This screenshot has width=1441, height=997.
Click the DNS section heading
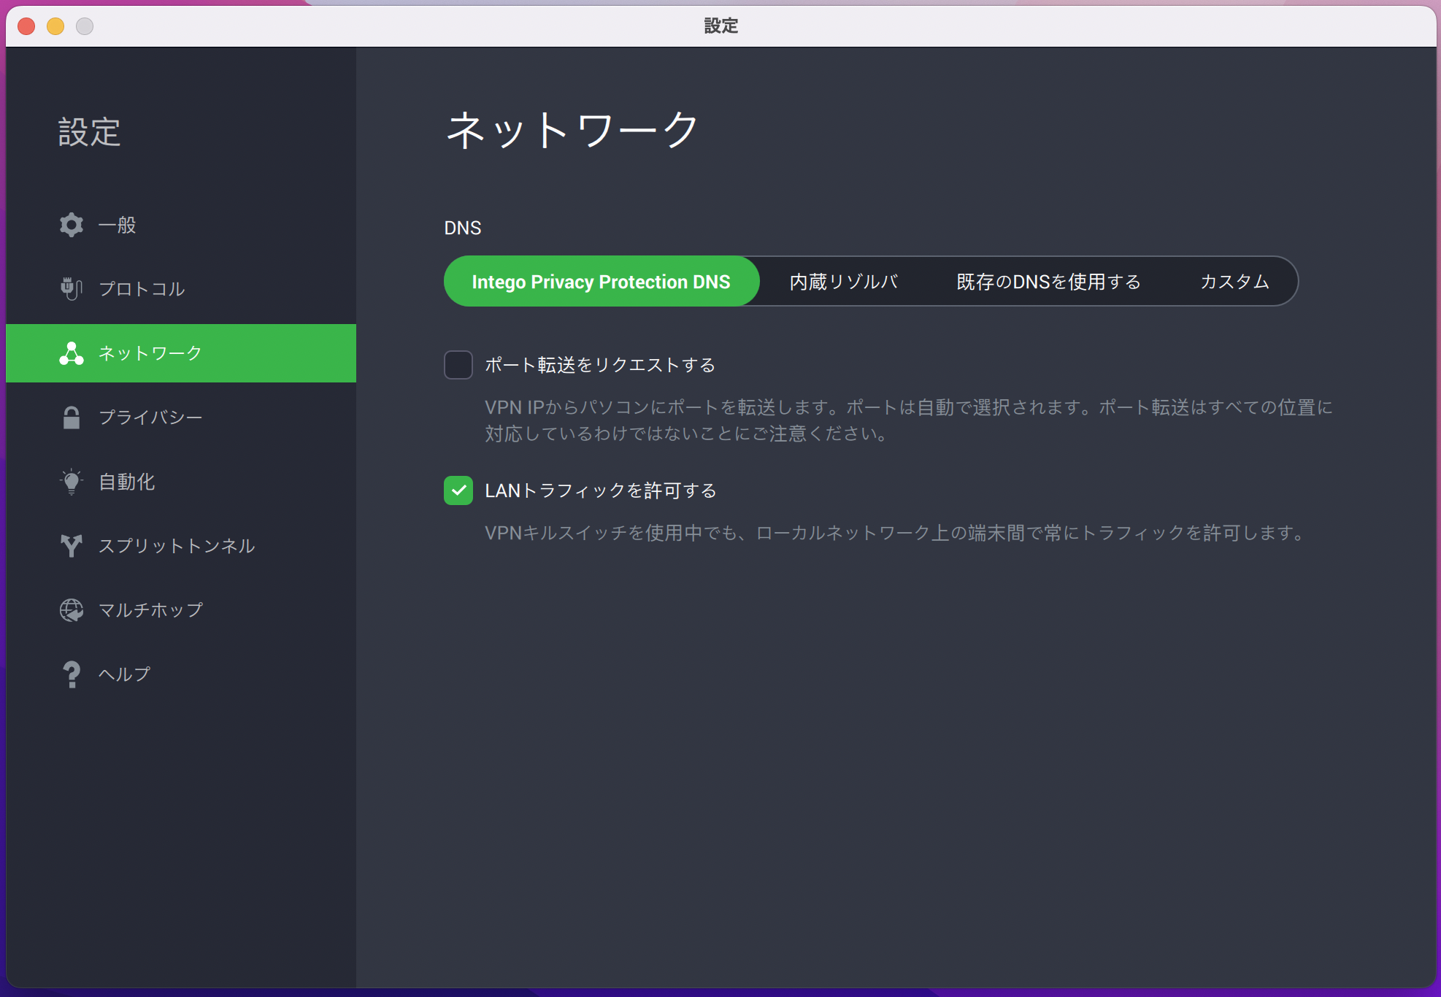463,228
